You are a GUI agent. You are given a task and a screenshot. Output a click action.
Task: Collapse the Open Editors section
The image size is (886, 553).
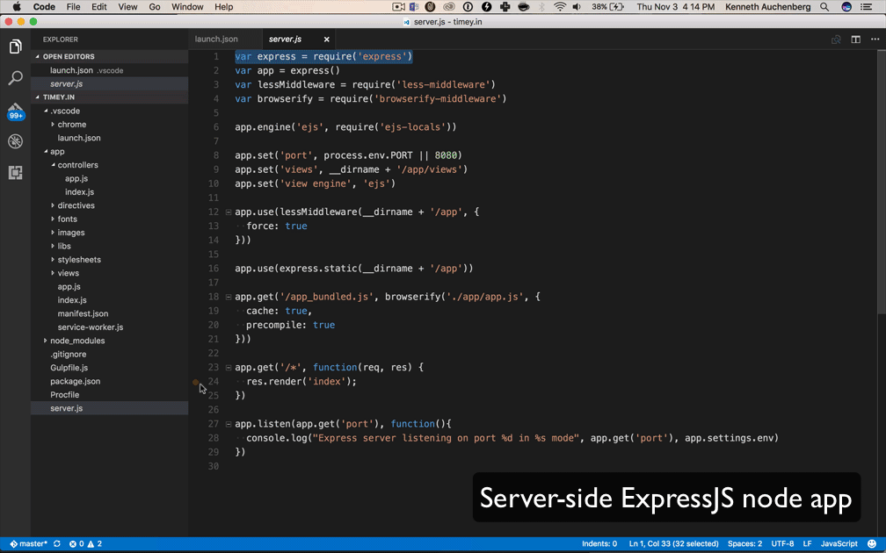(37, 57)
